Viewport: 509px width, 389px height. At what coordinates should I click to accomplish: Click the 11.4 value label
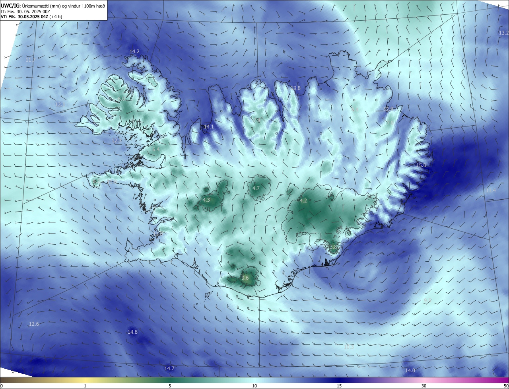coord(491,191)
